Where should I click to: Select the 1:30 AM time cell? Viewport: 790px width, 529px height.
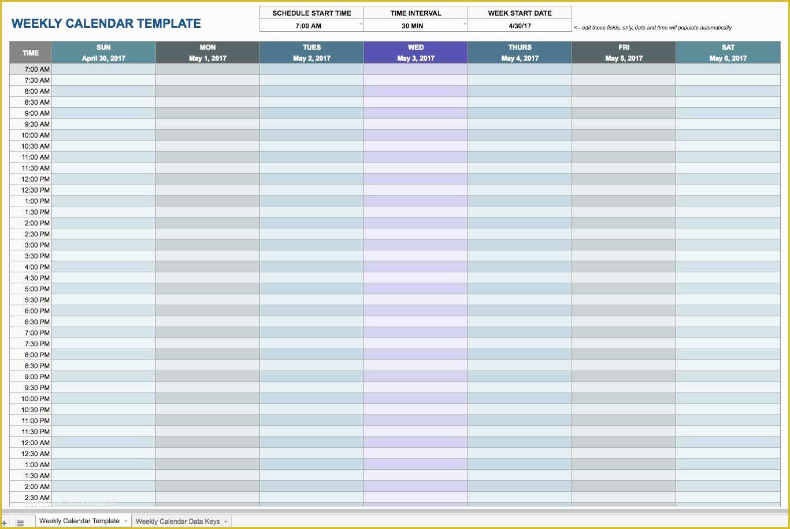click(31, 476)
